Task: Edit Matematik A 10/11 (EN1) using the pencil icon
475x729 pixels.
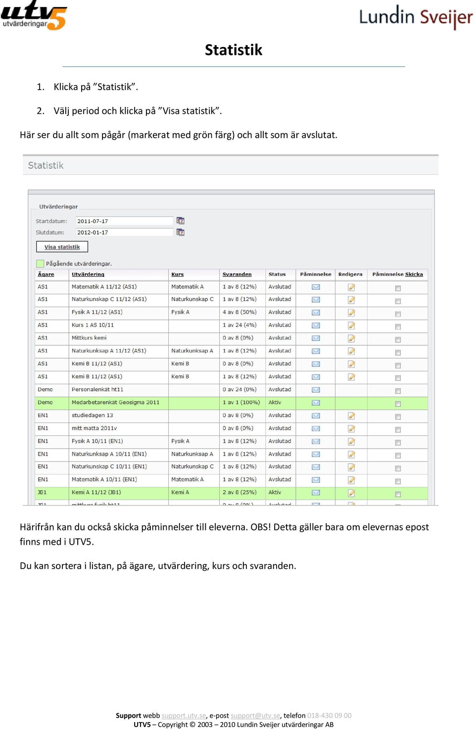Action: pyautogui.click(x=351, y=480)
